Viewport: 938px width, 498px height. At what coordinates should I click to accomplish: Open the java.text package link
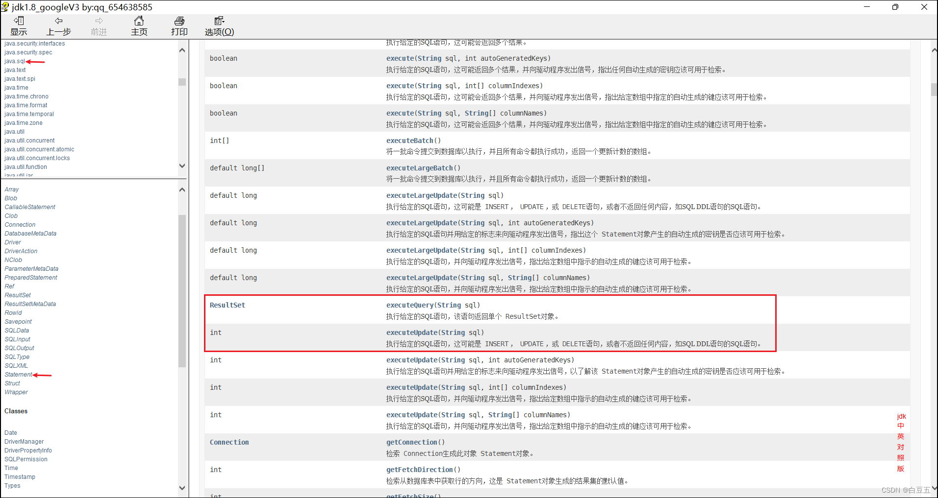pyautogui.click(x=15, y=70)
